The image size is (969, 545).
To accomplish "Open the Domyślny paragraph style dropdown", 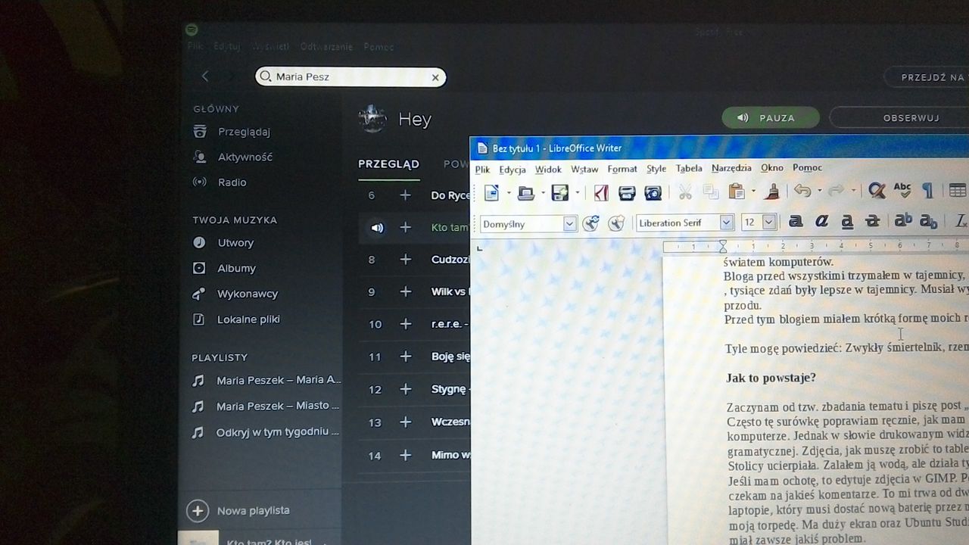I will (569, 223).
